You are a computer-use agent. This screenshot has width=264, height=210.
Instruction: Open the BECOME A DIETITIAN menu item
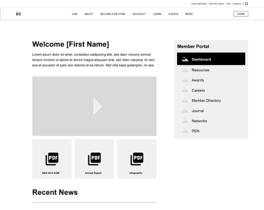pos(113,14)
